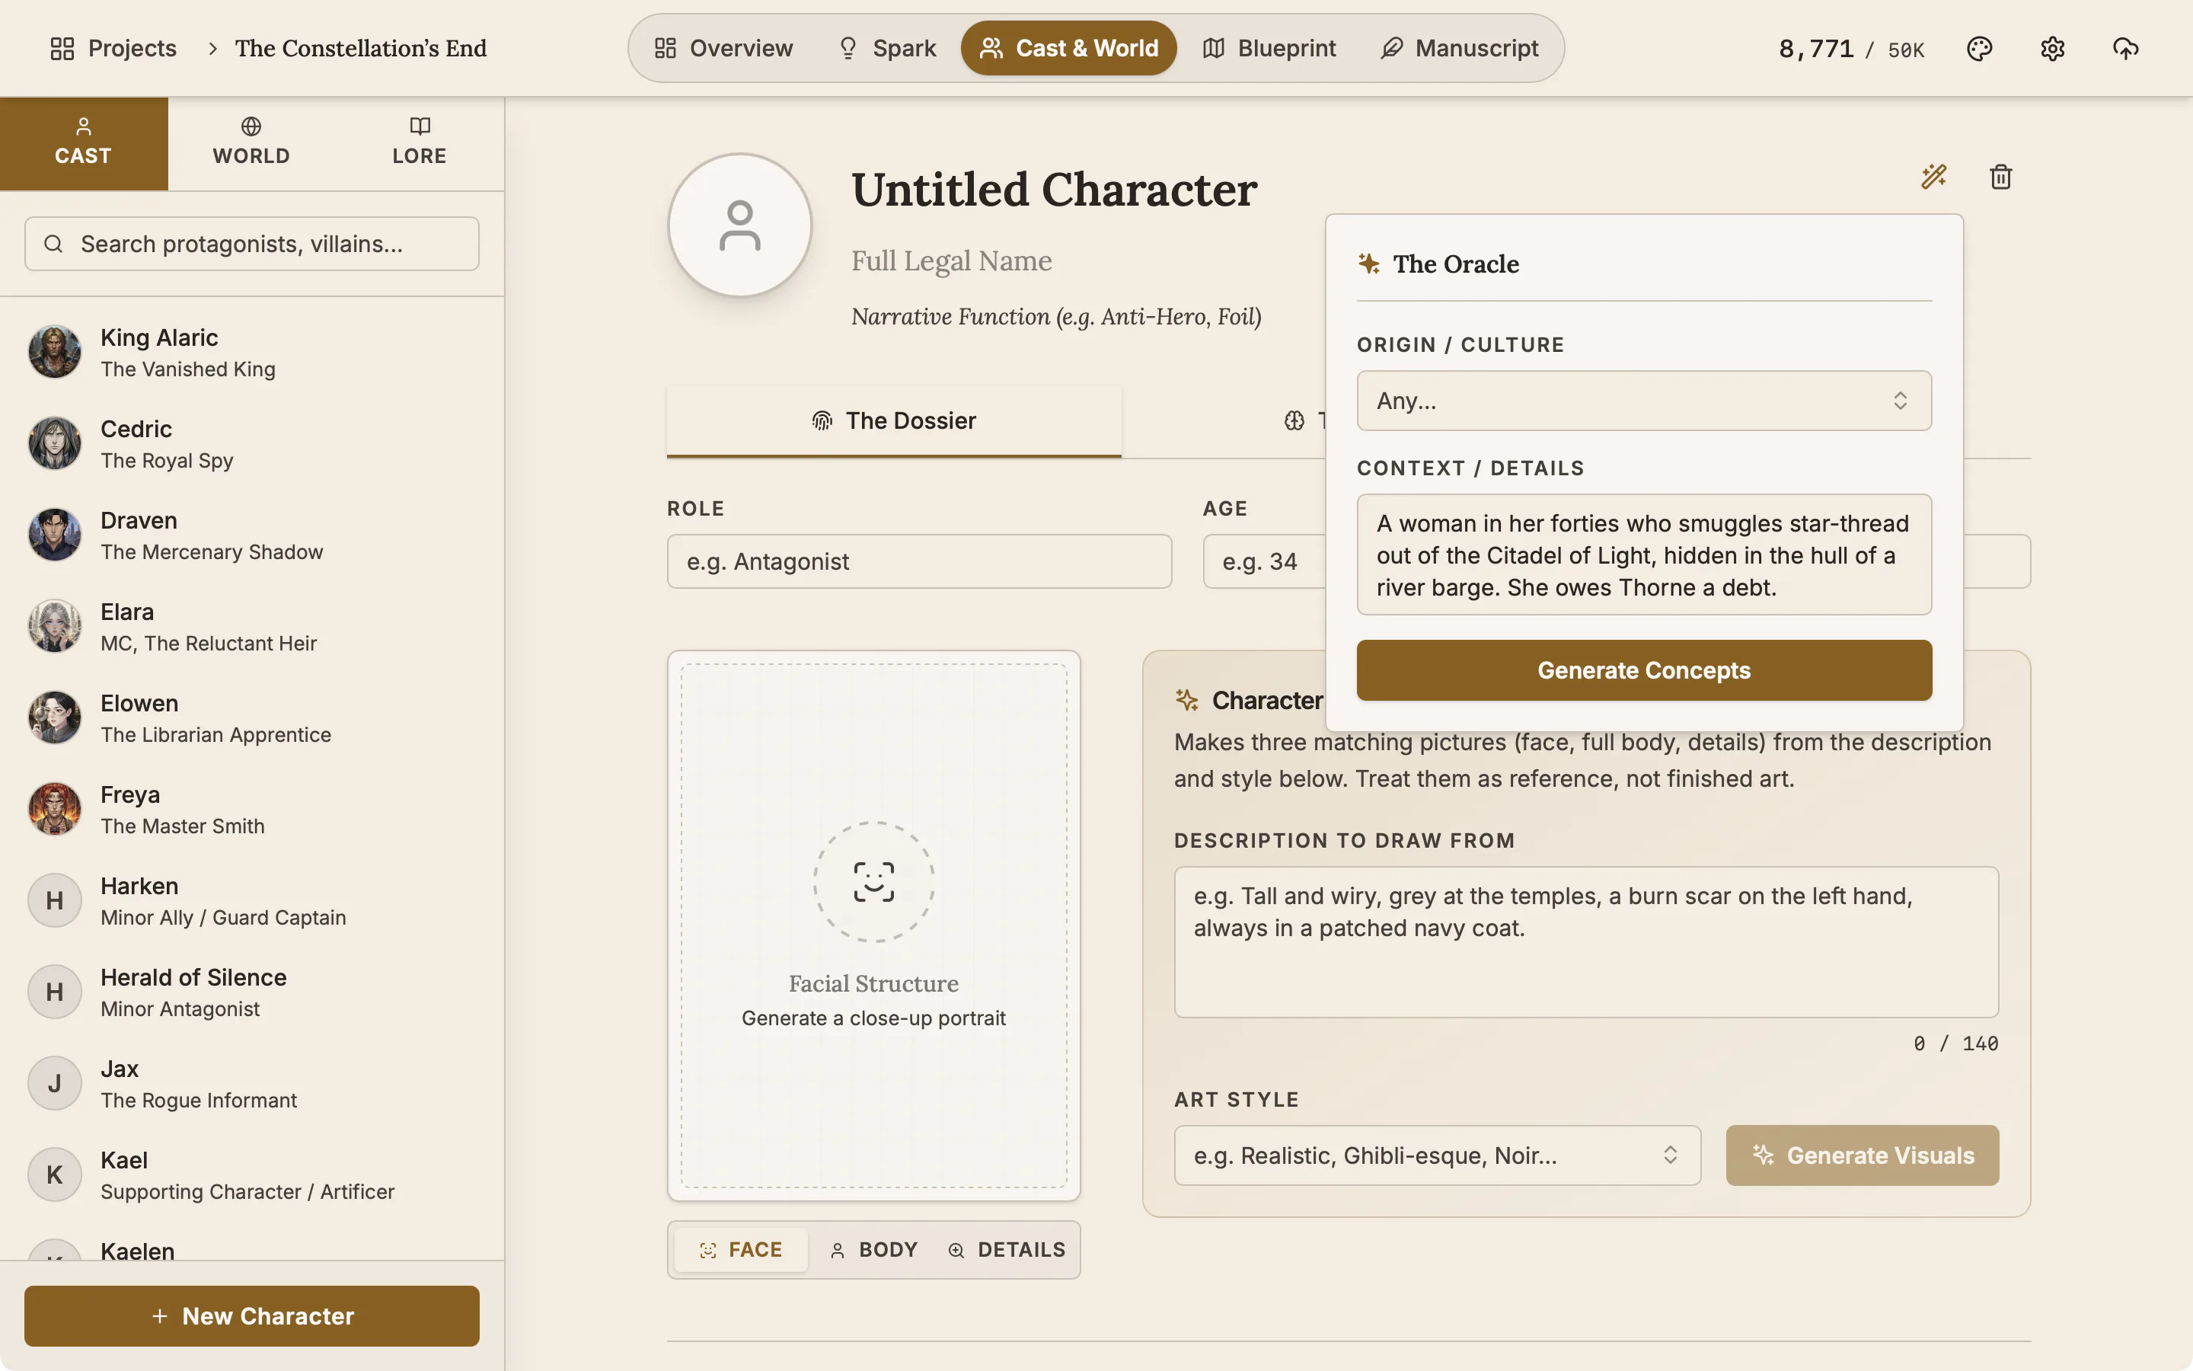Viewport: 2193px width, 1371px height.
Task: Select 'The Rogue Informant' subtitle text
Action: click(199, 1100)
